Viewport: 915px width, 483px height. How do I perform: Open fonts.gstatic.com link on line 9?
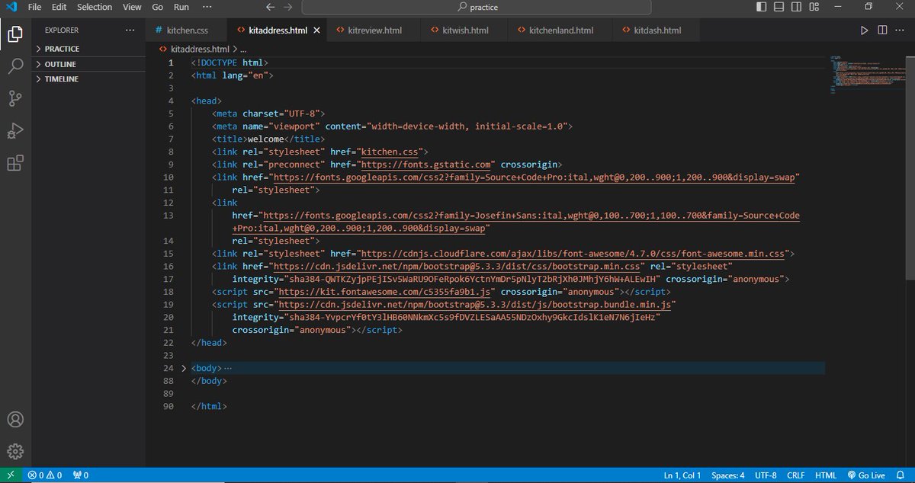coord(425,165)
